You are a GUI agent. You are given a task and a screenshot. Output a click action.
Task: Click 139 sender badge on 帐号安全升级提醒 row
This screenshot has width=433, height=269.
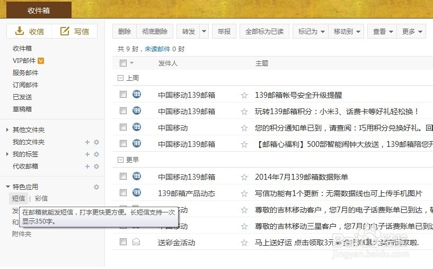click(136, 94)
